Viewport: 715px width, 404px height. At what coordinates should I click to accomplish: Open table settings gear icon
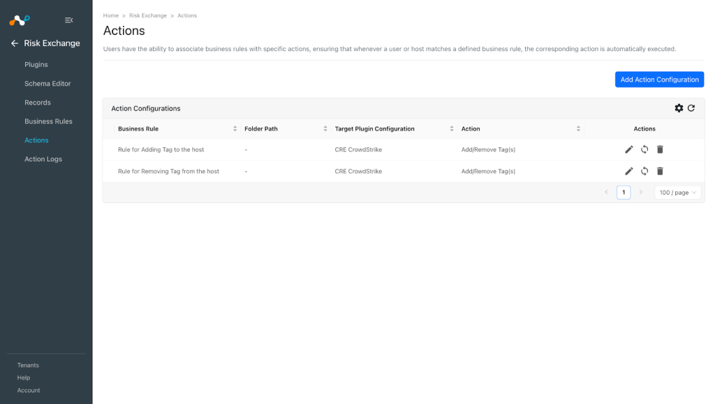point(679,108)
